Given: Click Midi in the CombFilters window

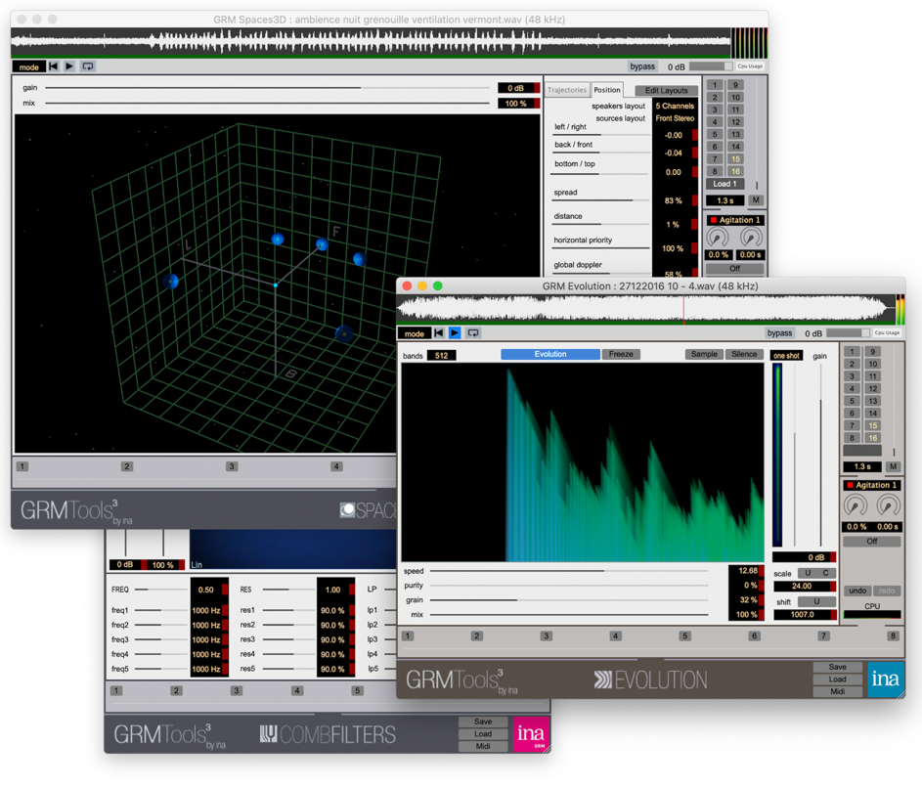Looking at the screenshot, I should (x=483, y=746).
